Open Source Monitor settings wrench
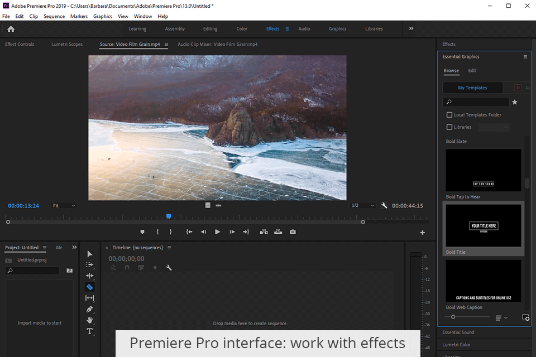This screenshot has height=357, width=536. click(x=384, y=206)
